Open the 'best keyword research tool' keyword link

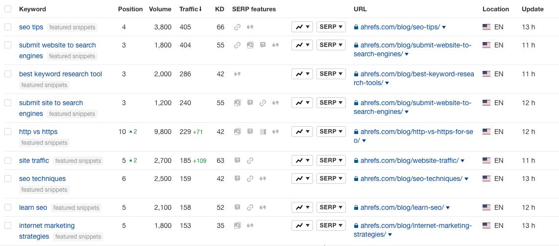pyautogui.click(x=61, y=74)
